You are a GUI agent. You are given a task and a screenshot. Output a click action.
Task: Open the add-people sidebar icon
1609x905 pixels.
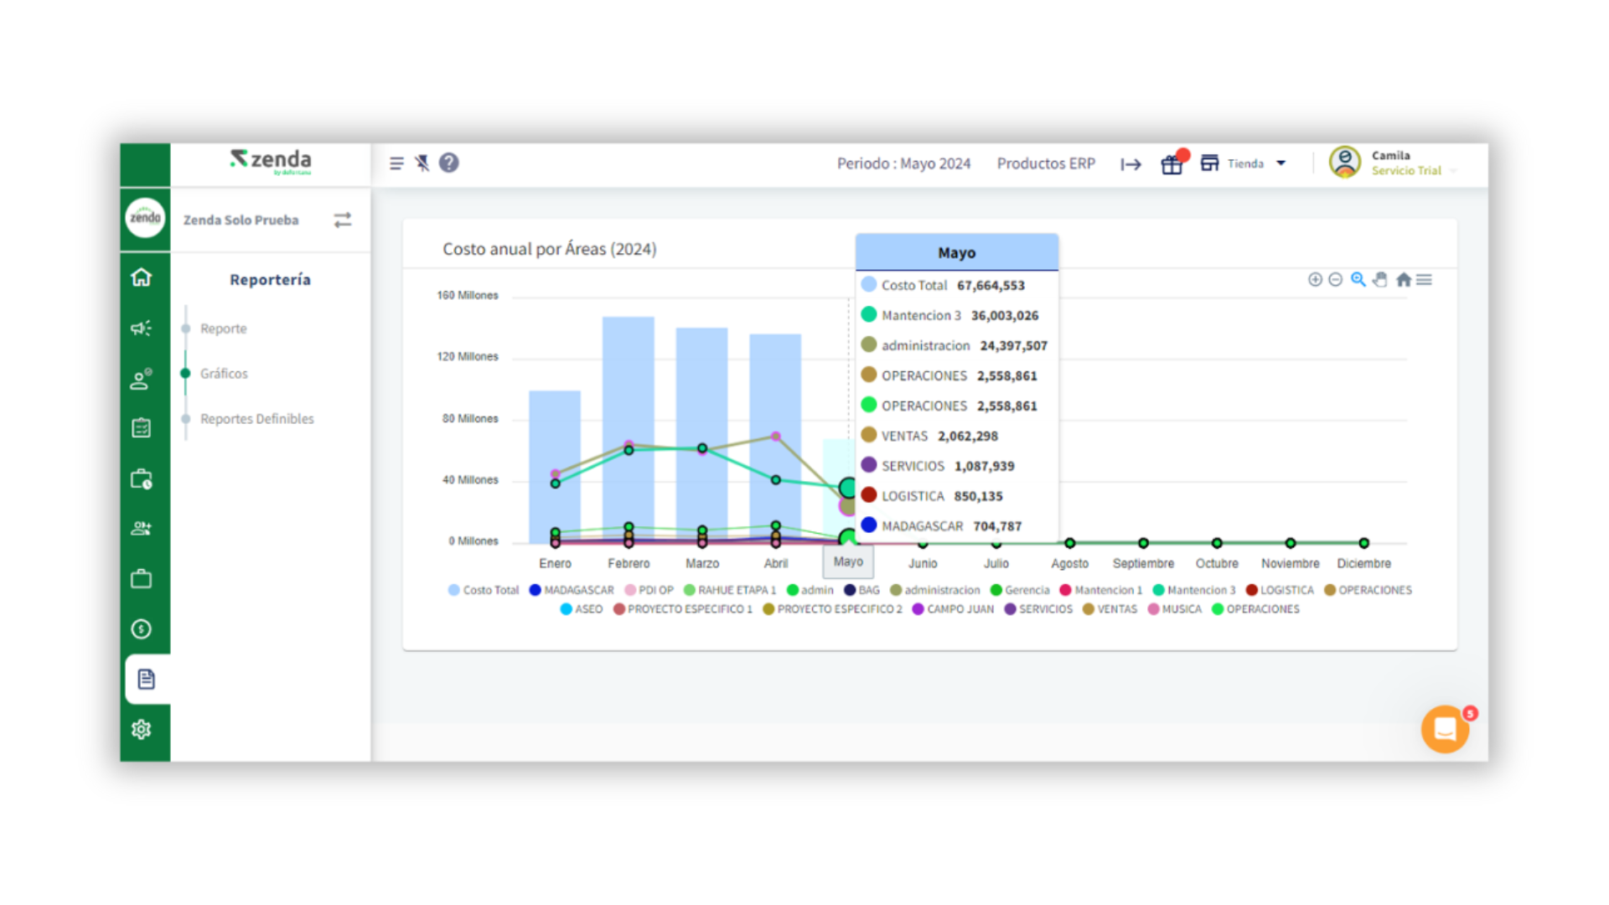click(142, 529)
